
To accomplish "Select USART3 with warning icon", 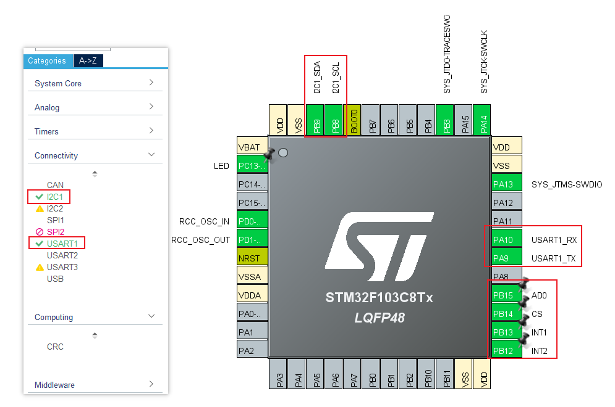I will coord(62,267).
